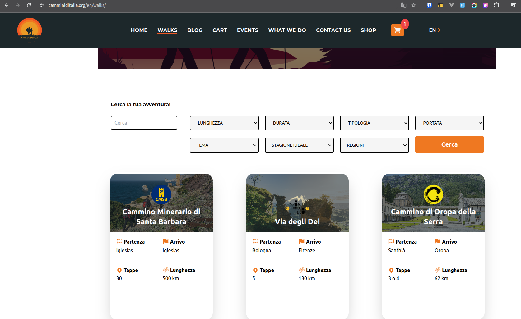Navigate to the HOME page
The image size is (521, 319).
point(139,30)
